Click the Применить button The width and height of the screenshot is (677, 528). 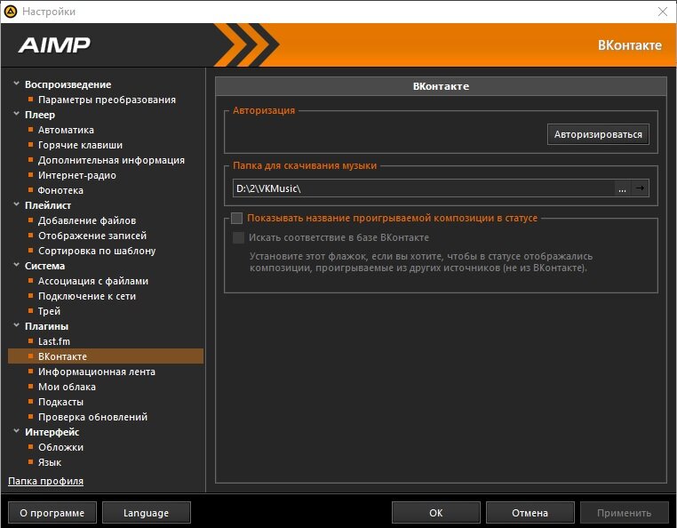tap(624, 513)
